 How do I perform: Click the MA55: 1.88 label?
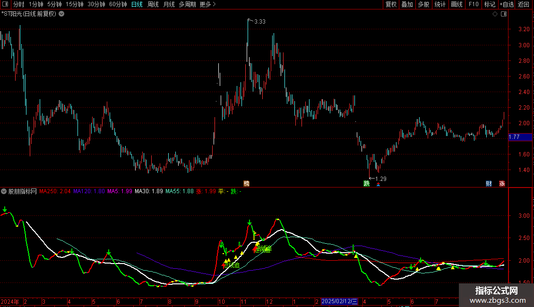[x=180, y=191]
